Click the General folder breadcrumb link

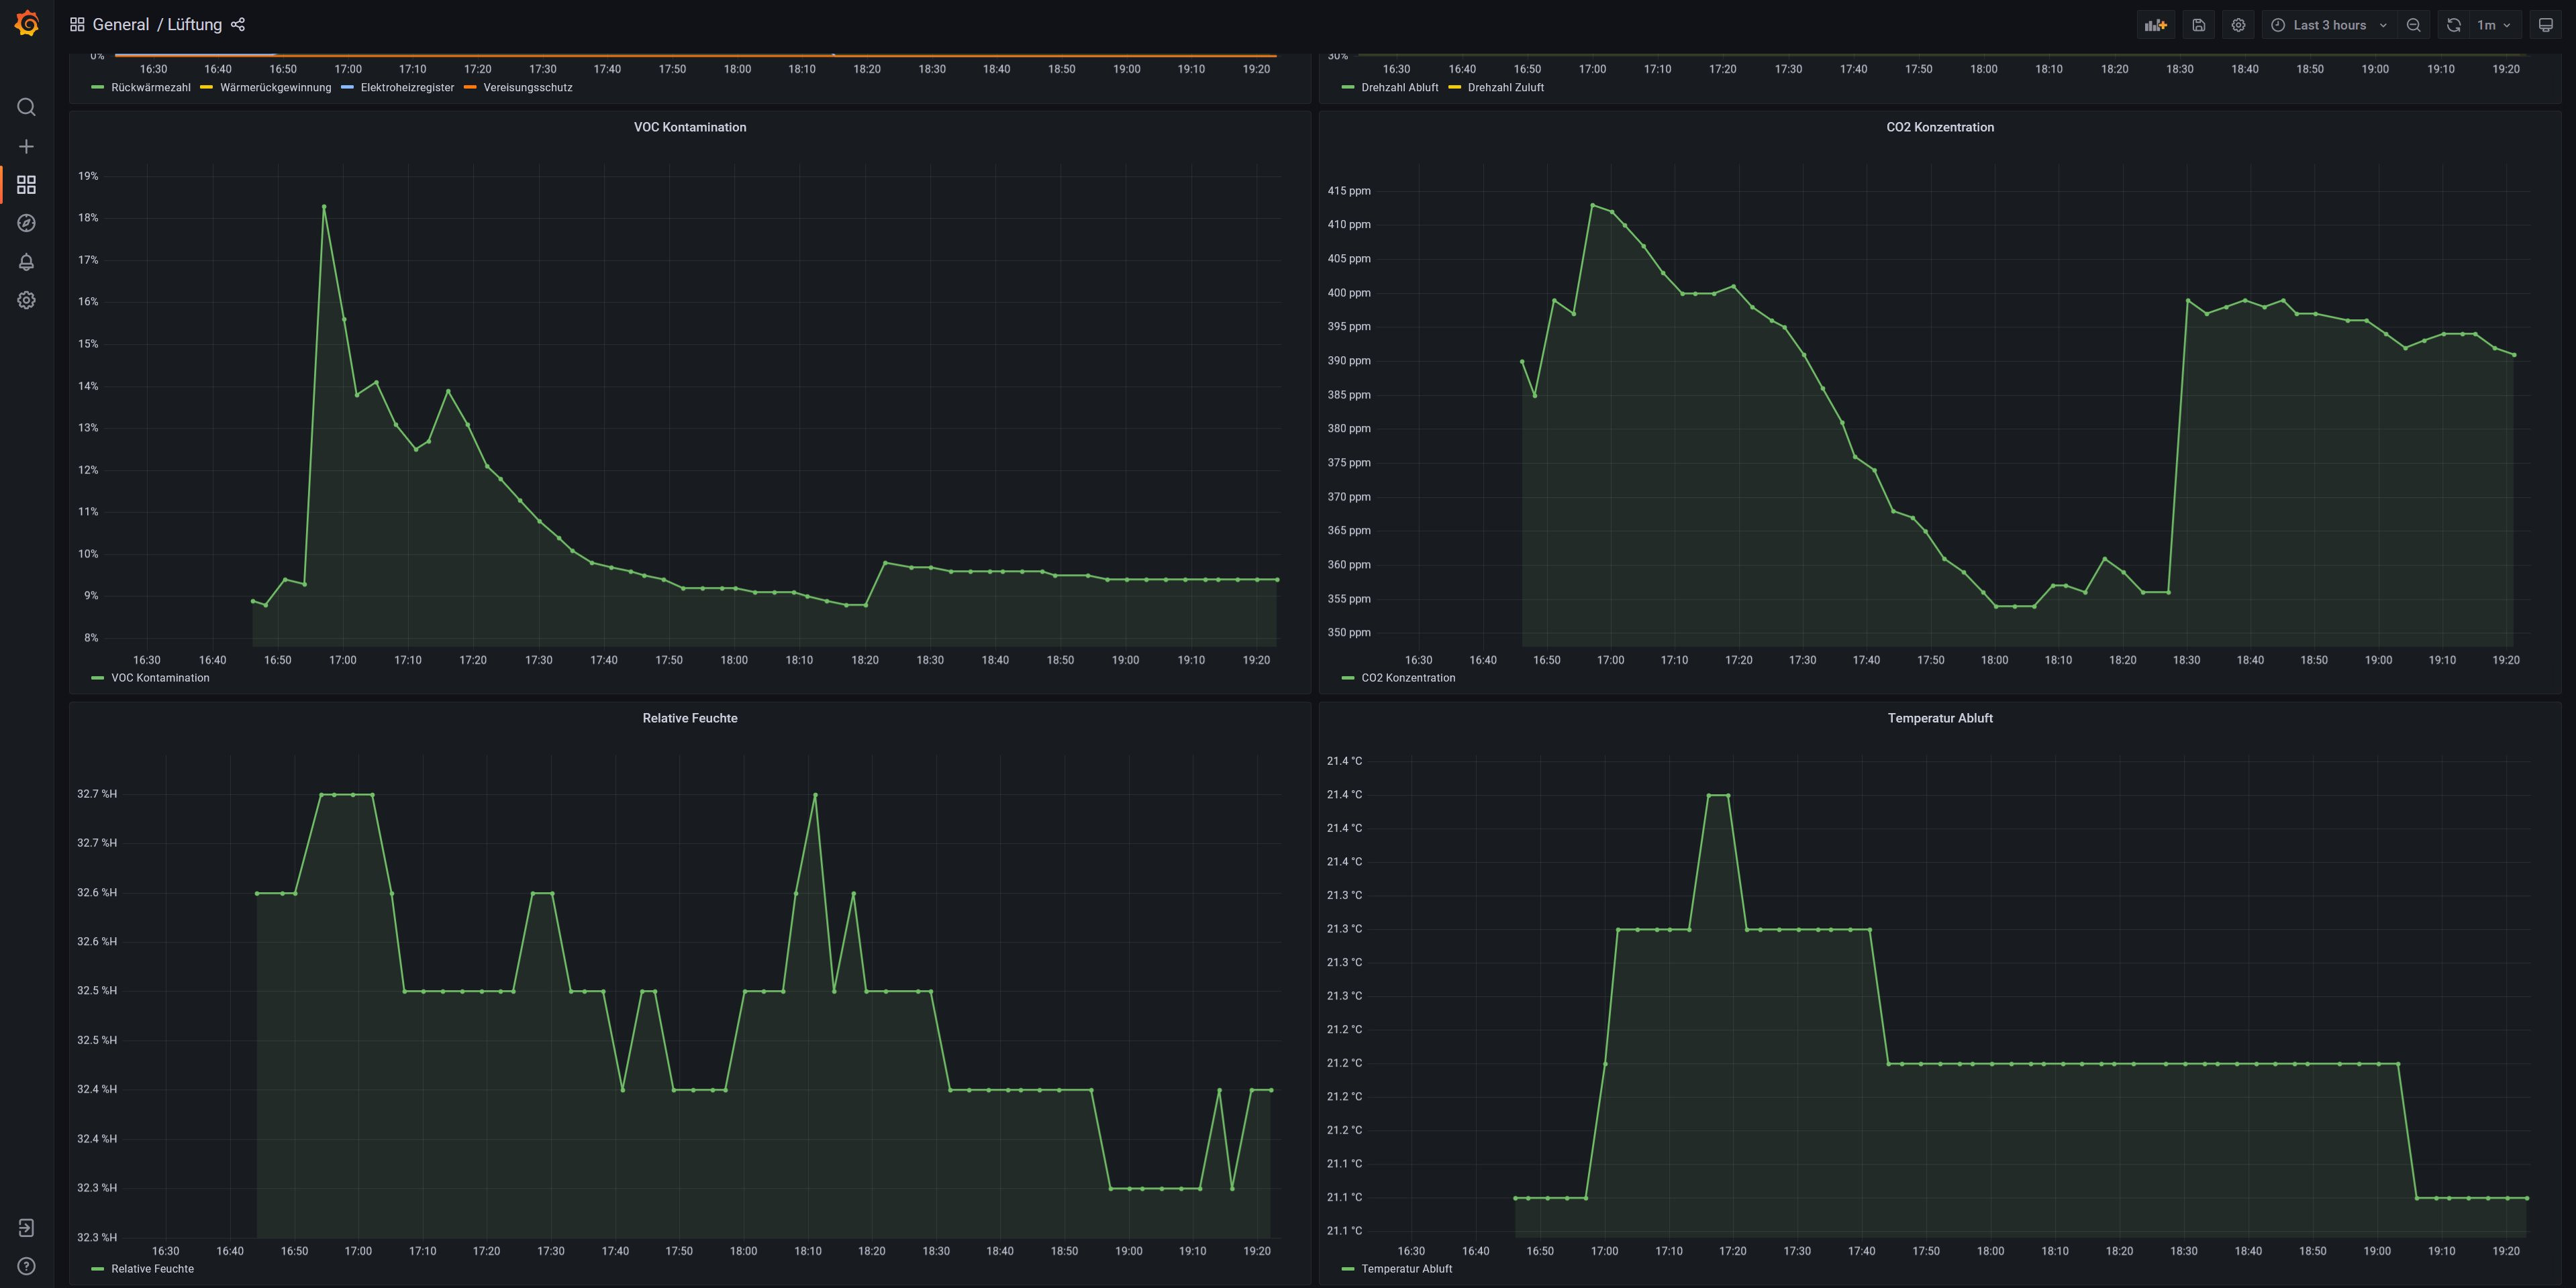[120, 25]
